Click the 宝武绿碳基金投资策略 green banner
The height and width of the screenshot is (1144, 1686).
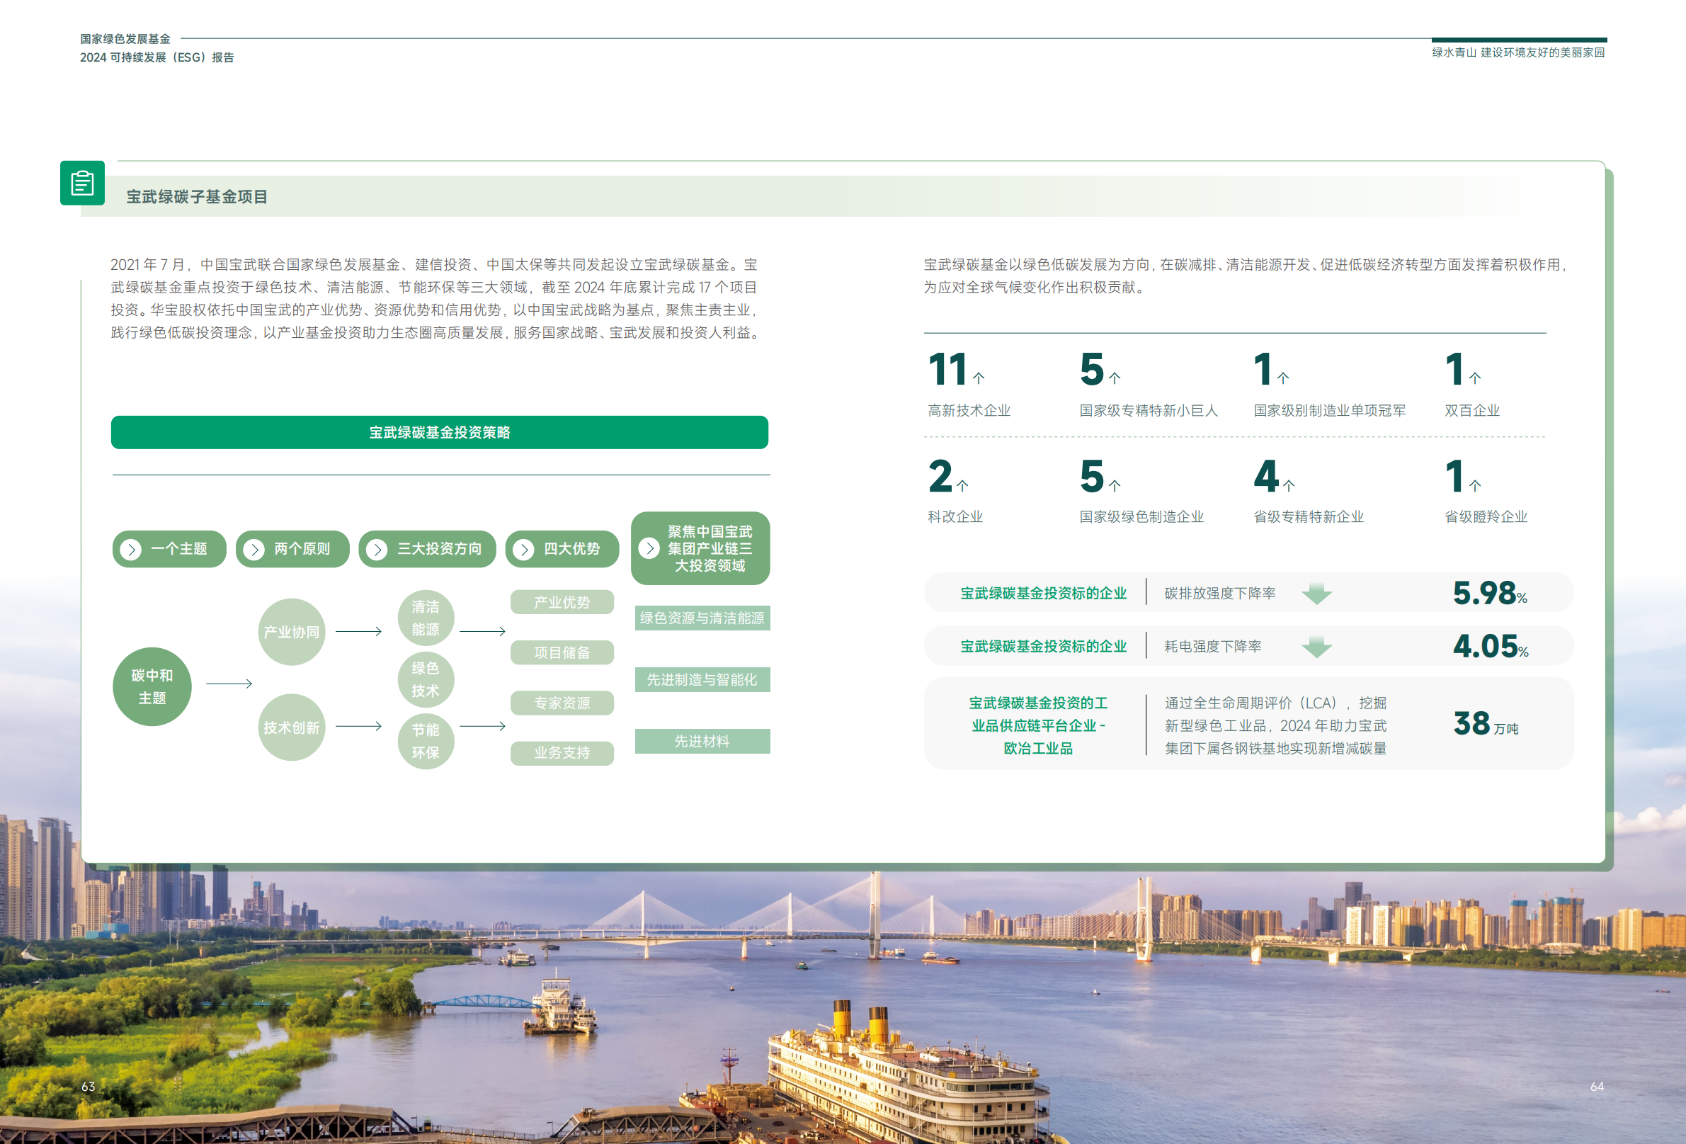[439, 433]
